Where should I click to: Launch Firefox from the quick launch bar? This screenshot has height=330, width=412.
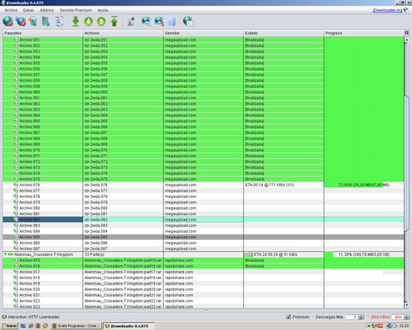38,326
